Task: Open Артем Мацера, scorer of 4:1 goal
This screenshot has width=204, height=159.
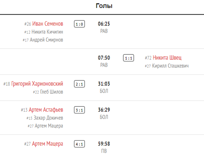Action: pos(47,144)
